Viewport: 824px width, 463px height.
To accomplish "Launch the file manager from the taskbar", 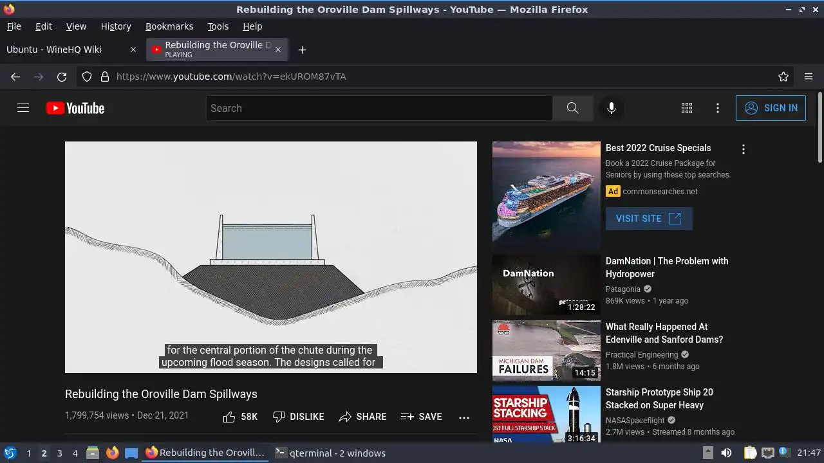I will click(93, 453).
